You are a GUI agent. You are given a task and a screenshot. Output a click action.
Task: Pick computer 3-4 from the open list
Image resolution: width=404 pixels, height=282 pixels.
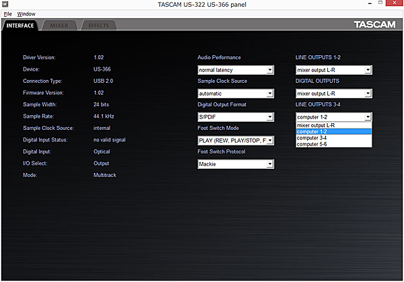coord(334,138)
